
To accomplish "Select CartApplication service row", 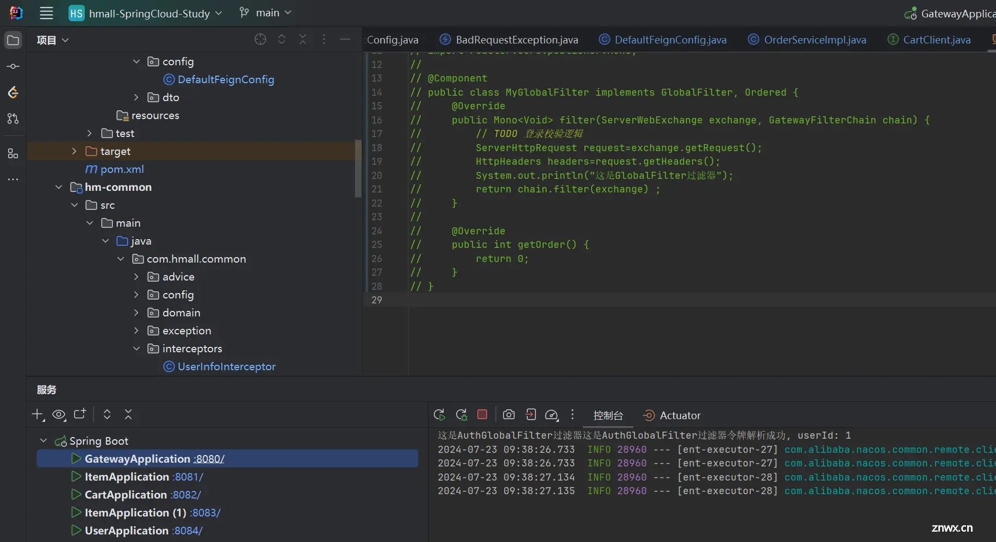I will coord(227,495).
